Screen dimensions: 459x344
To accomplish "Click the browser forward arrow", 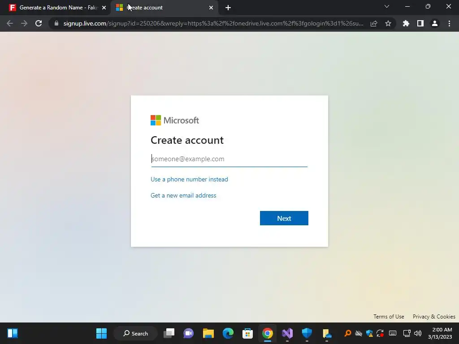I will pos(24,23).
